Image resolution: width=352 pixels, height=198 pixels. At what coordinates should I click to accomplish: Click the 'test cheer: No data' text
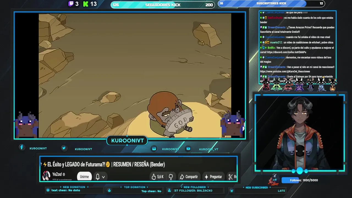coord(66,190)
